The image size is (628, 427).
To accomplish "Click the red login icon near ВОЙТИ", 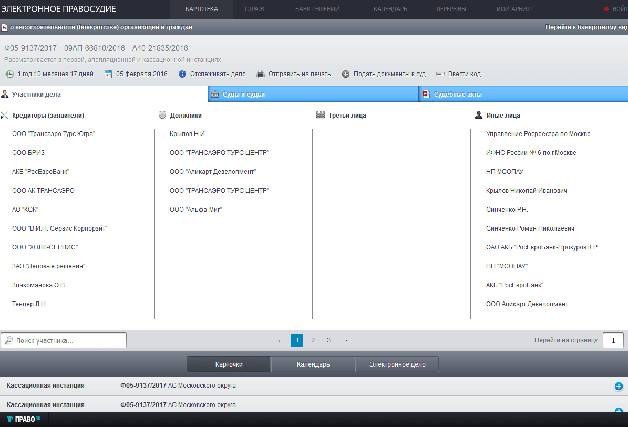I will (x=606, y=9).
